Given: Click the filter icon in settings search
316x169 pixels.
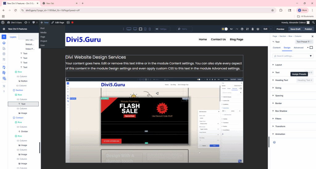Looking at the screenshot, I should tap(311, 56).
